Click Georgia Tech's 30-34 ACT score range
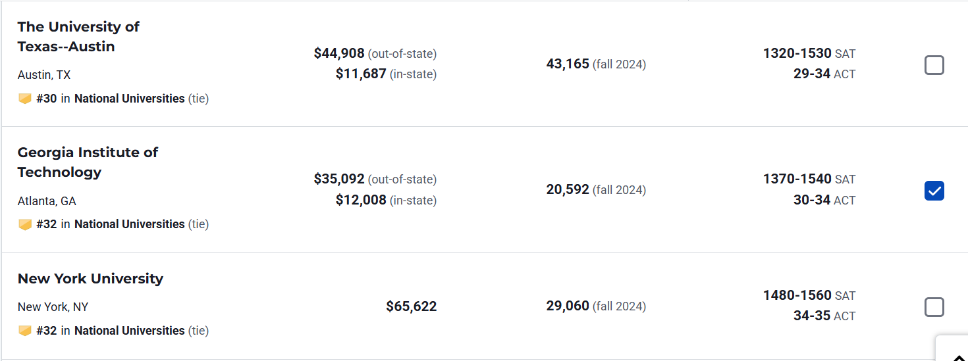 coord(811,200)
